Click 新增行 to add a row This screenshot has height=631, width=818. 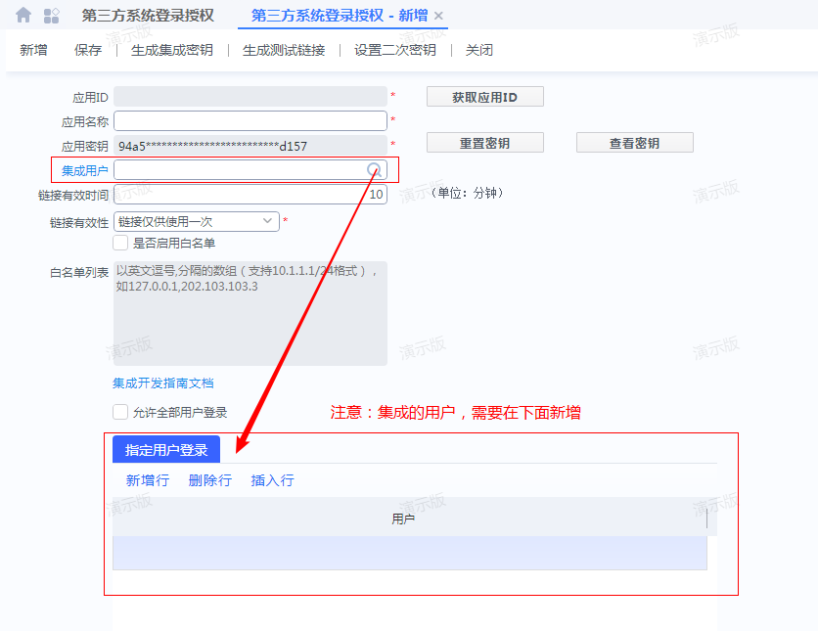147,480
